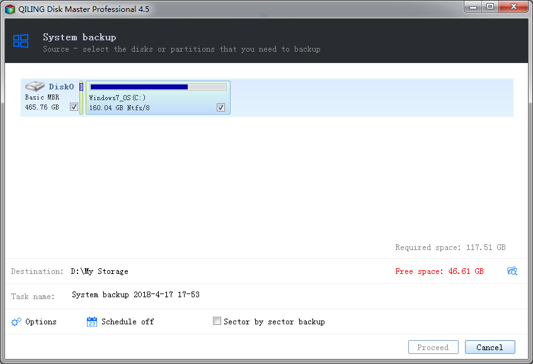533x364 pixels.
Task: Click the Schedule calendar icon
Action: (x=92, y=322)
